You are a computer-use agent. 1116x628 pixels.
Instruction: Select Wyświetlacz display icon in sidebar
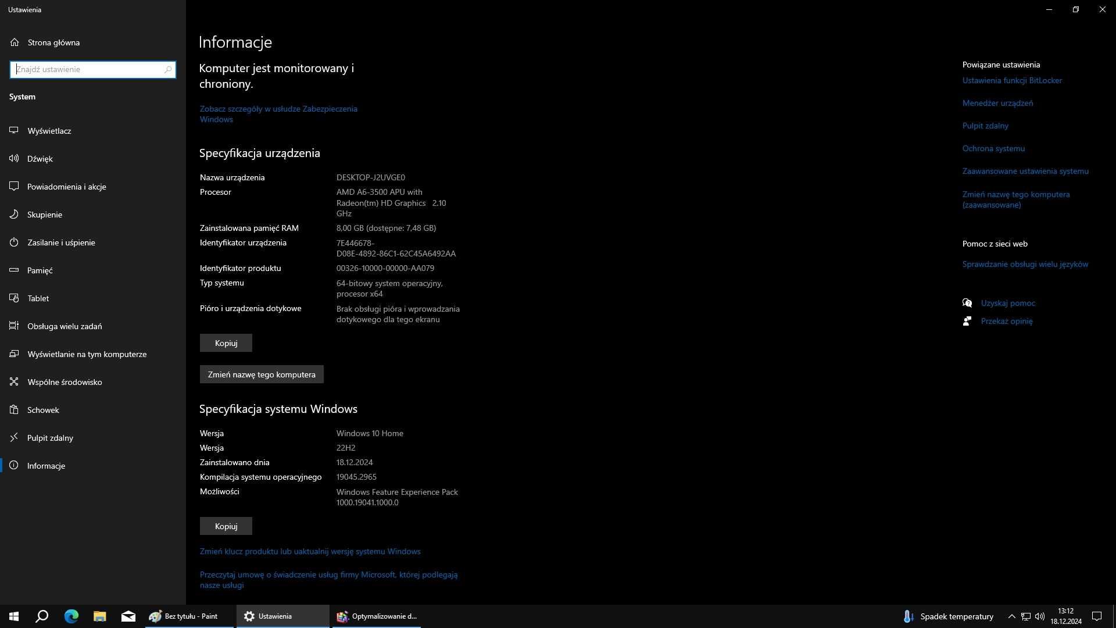click(14, 131)
